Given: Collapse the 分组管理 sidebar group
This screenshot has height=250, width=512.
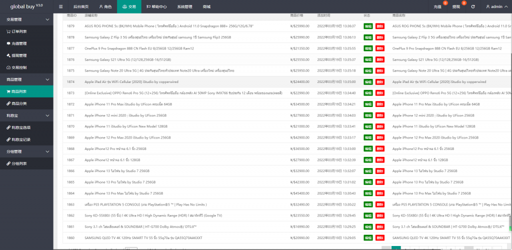Looking at the screenshot, I should click(26, 152).
